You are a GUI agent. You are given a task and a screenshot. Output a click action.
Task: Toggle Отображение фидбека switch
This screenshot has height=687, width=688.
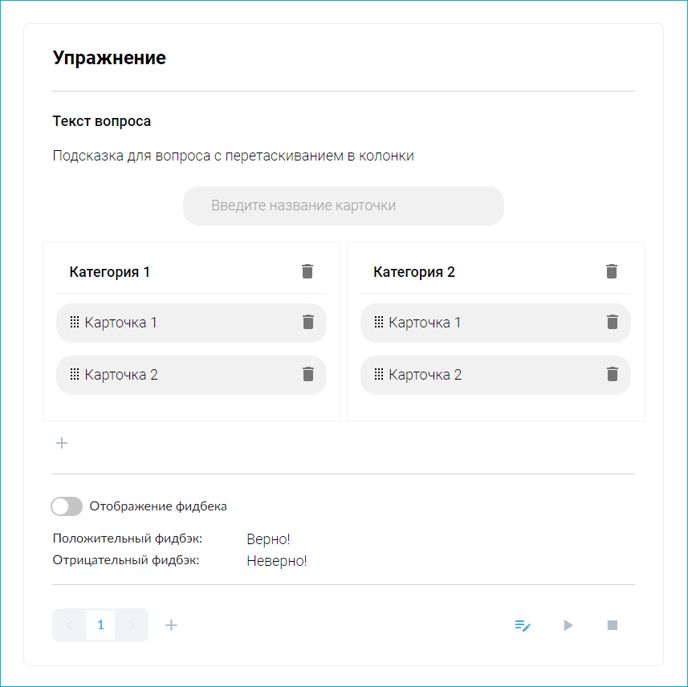coord(67,506)
